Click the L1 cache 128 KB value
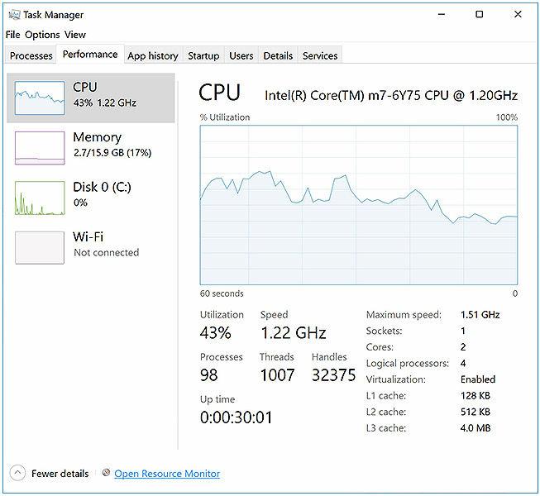The width and height of the screenshot is (540, 496). pos(475,395)
